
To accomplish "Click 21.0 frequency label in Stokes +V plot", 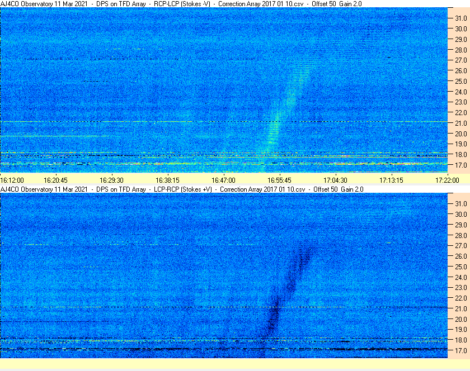I will point(461,308).
